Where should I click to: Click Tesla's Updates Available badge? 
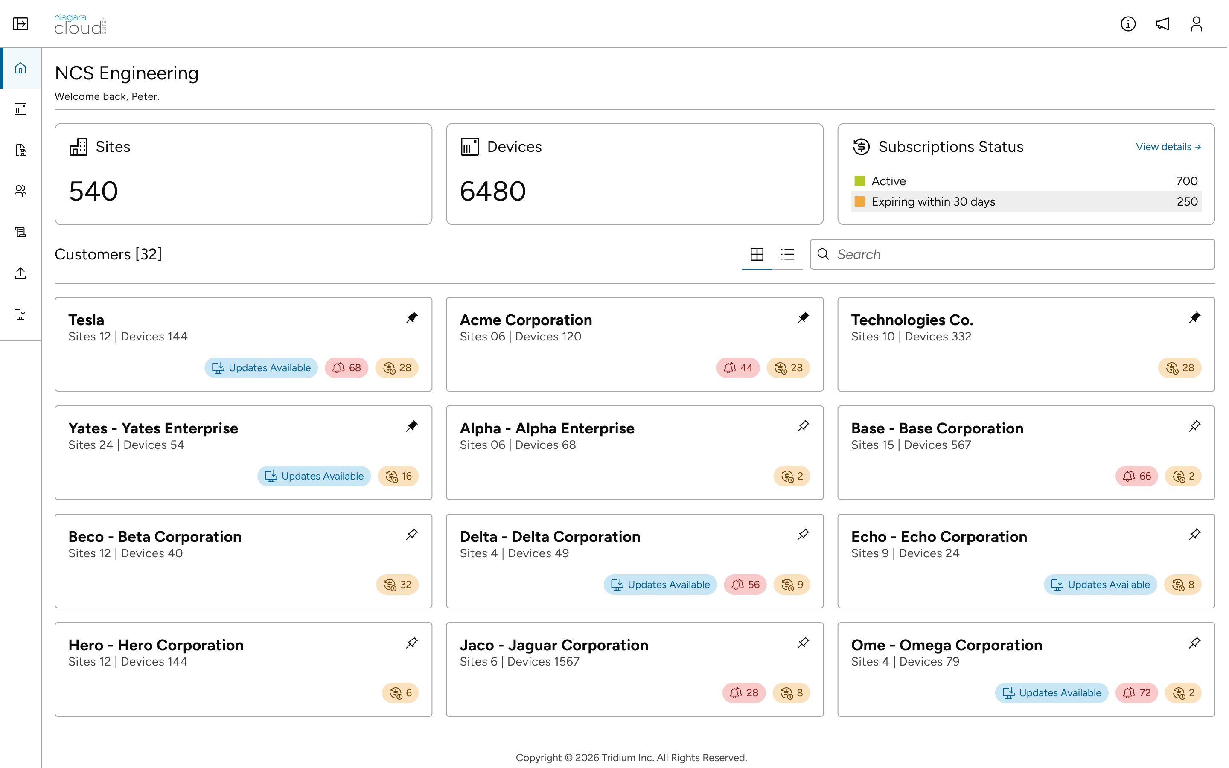click(261, 368)
